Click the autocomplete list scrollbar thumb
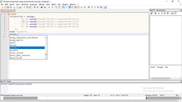Viewport: 182px width, 102px height. tap(46, 54)
